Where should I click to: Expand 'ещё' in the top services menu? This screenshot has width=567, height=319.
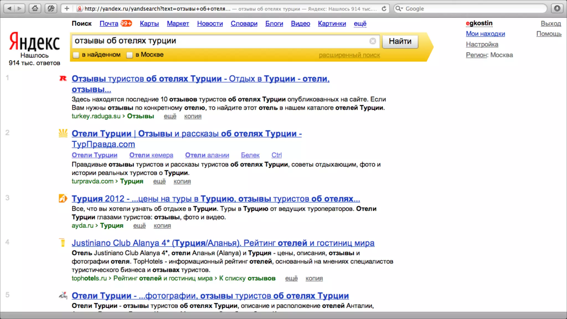point(360,24)
